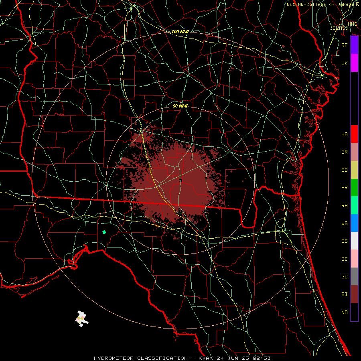Click the HR legend label
This screenshot has height=361, width=361.
click(x=345, y=188)
